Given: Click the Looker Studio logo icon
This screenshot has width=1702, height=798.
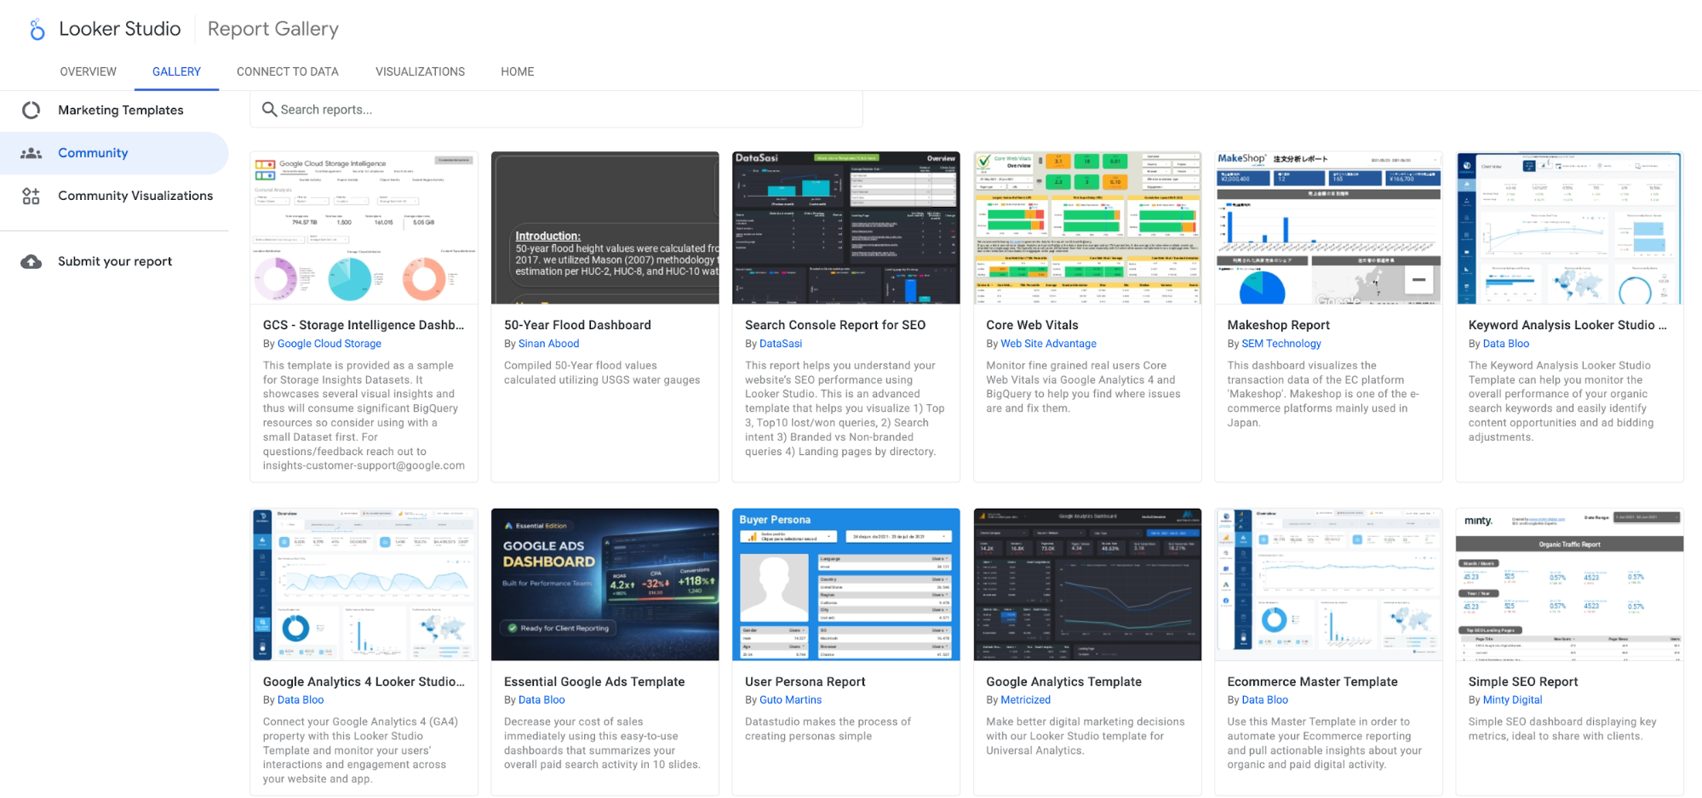Looking at the screenshot, I should click(x=37, y=30).
